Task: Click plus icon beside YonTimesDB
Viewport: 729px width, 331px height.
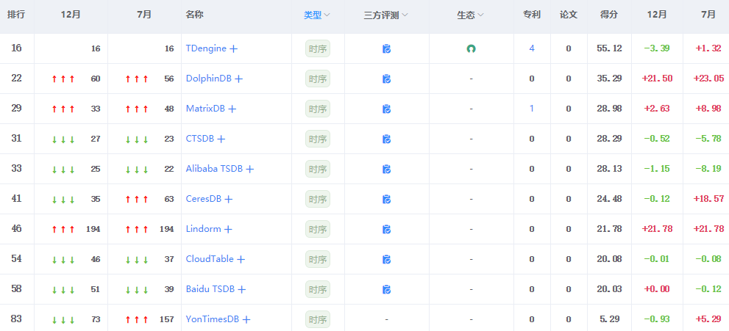Action: [x=246, y=320]
